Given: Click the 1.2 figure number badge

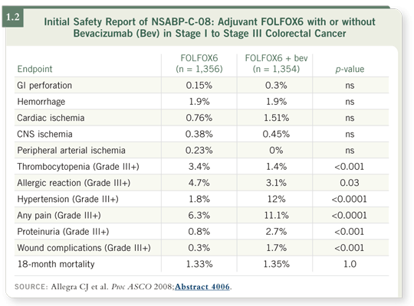Looking at the screenshot, I should (x=13, y=18).
